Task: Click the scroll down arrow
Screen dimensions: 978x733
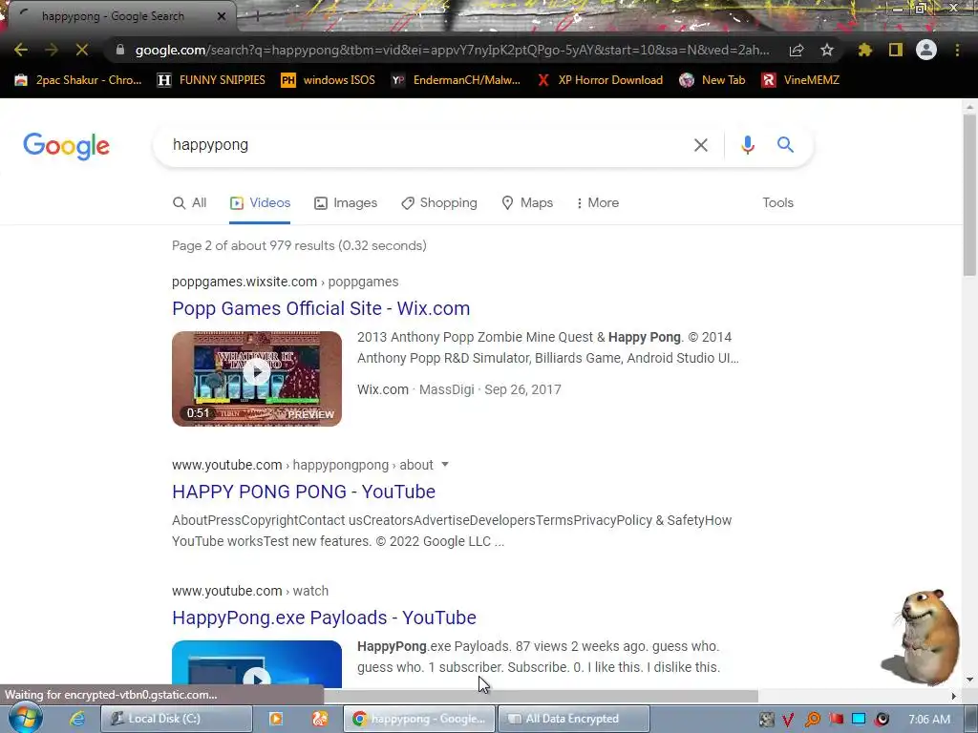Action: tap(969, 680)
